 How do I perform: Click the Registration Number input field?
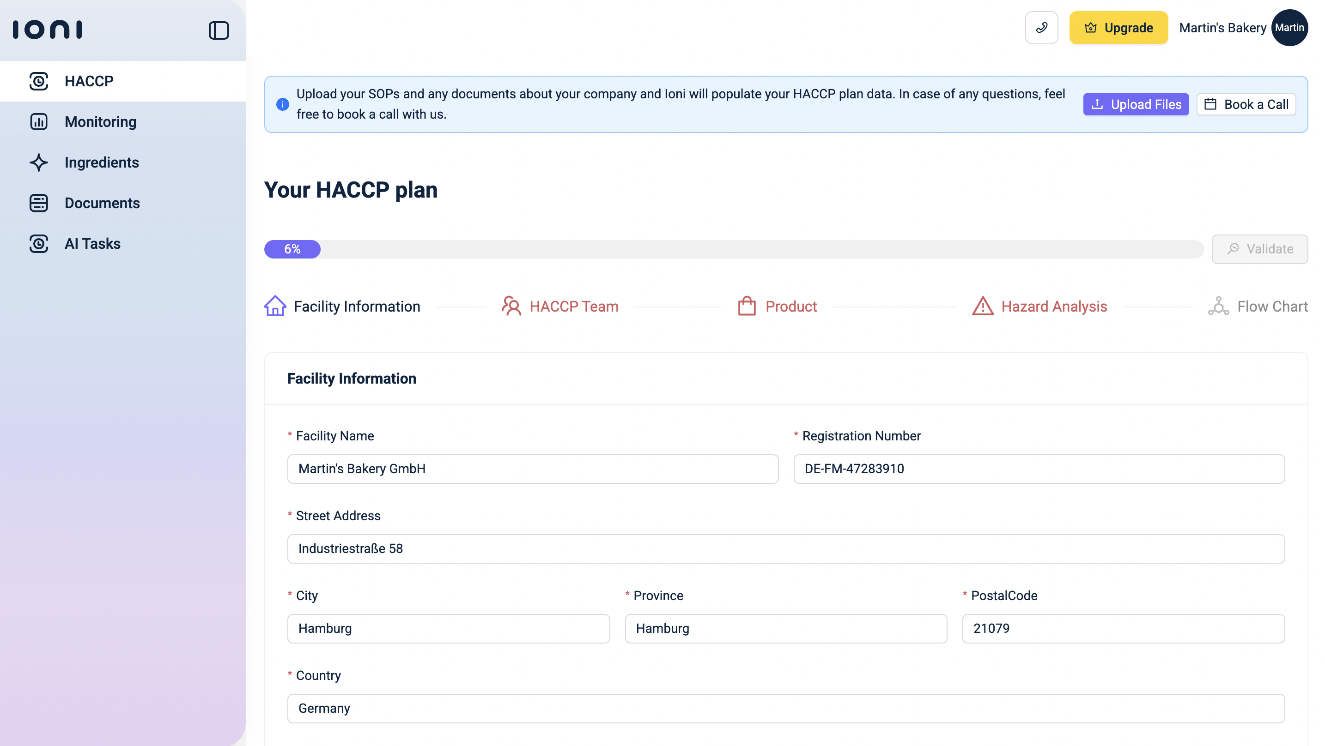(1039, 469)
